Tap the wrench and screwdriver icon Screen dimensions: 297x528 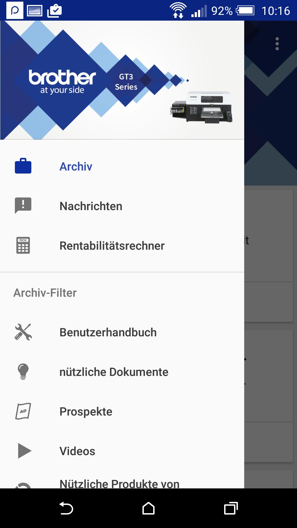click(x=23, y=332)
